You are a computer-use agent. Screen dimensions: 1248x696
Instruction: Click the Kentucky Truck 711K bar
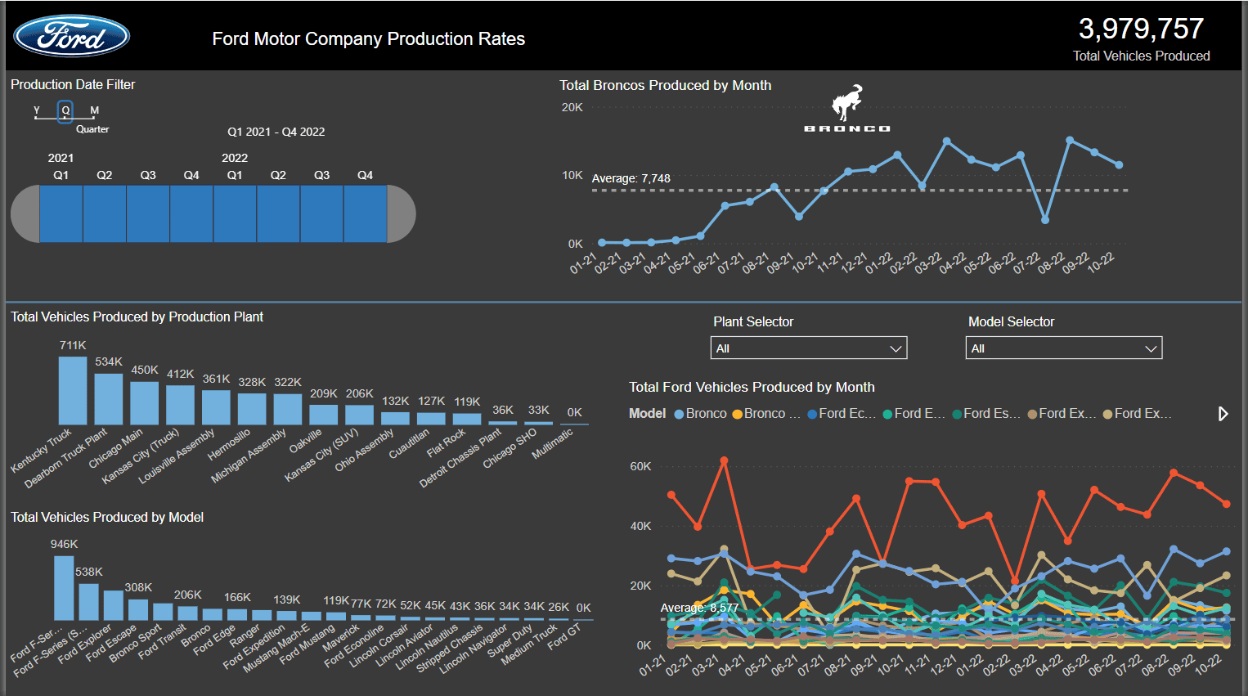pyautogui.click(x=73, y=390)
